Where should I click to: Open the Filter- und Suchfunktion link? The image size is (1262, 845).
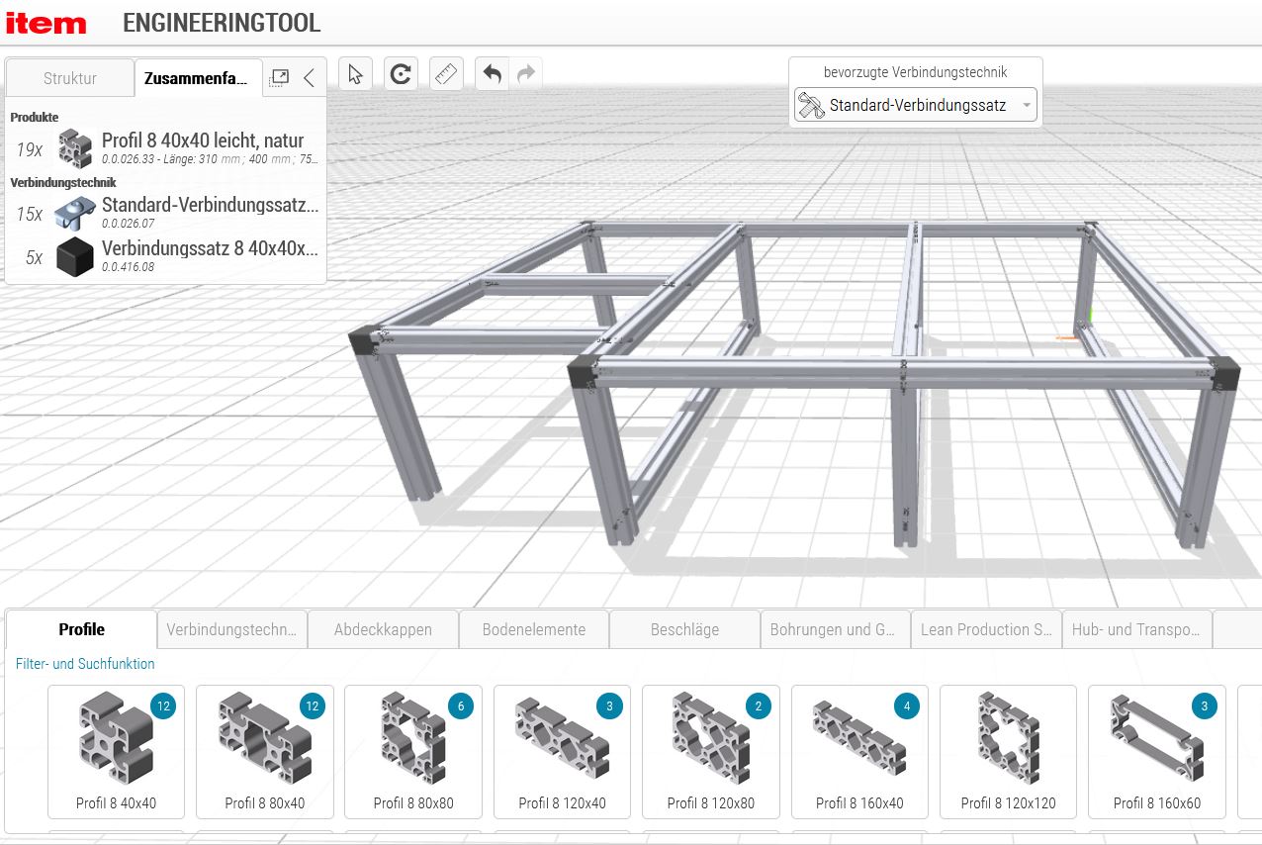pos(85,664)
